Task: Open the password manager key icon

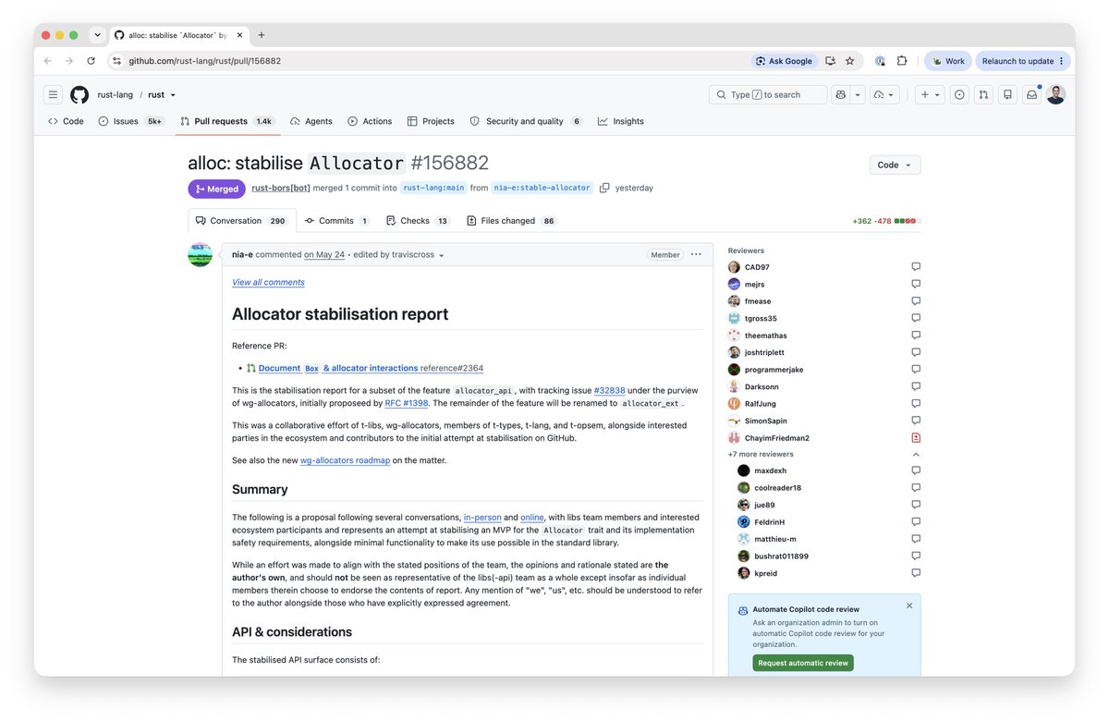Action: pyautogui.click(x=880, y=61)
